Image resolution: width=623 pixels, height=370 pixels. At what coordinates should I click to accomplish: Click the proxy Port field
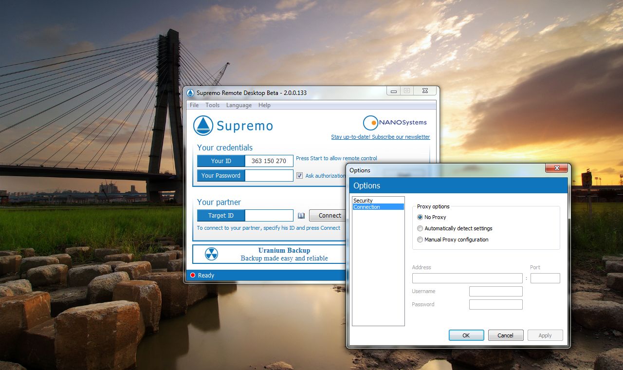[545, 278]
